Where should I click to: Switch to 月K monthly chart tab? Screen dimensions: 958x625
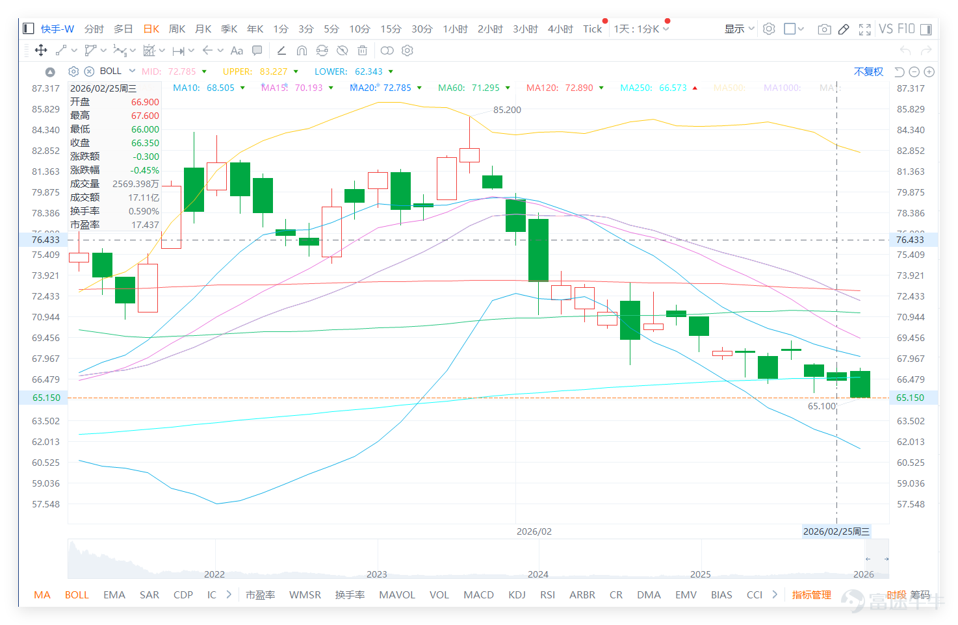[203, 29]
